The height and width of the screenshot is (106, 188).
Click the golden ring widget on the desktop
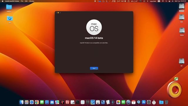coord(174,90)
